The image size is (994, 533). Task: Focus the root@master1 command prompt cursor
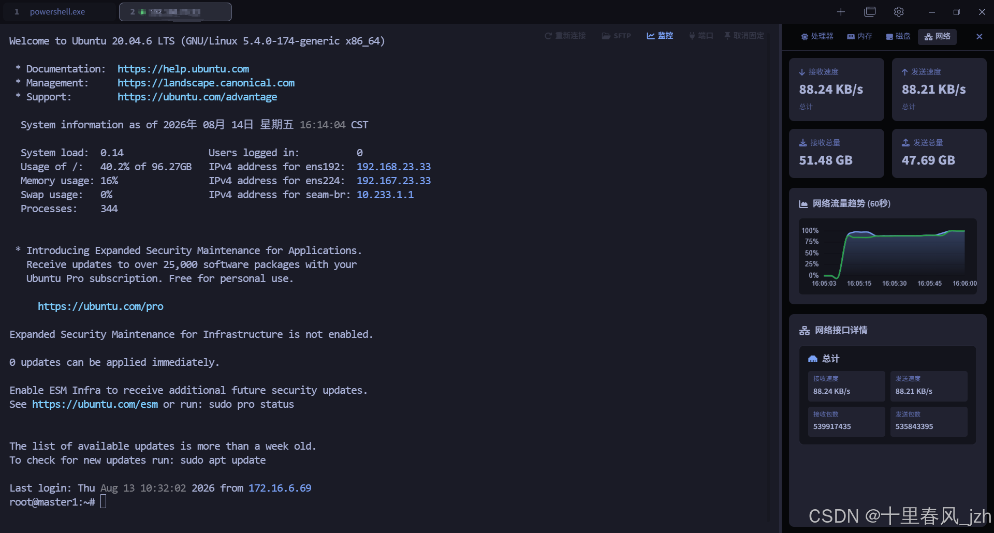103,501
